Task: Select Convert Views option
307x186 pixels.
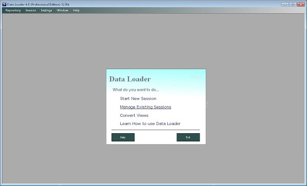Action: pyautogui.click(x=134, y=115)
